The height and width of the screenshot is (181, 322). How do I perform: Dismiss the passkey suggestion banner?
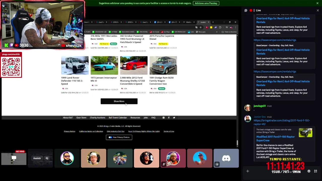pyautogui.click(x=317, y=3)
